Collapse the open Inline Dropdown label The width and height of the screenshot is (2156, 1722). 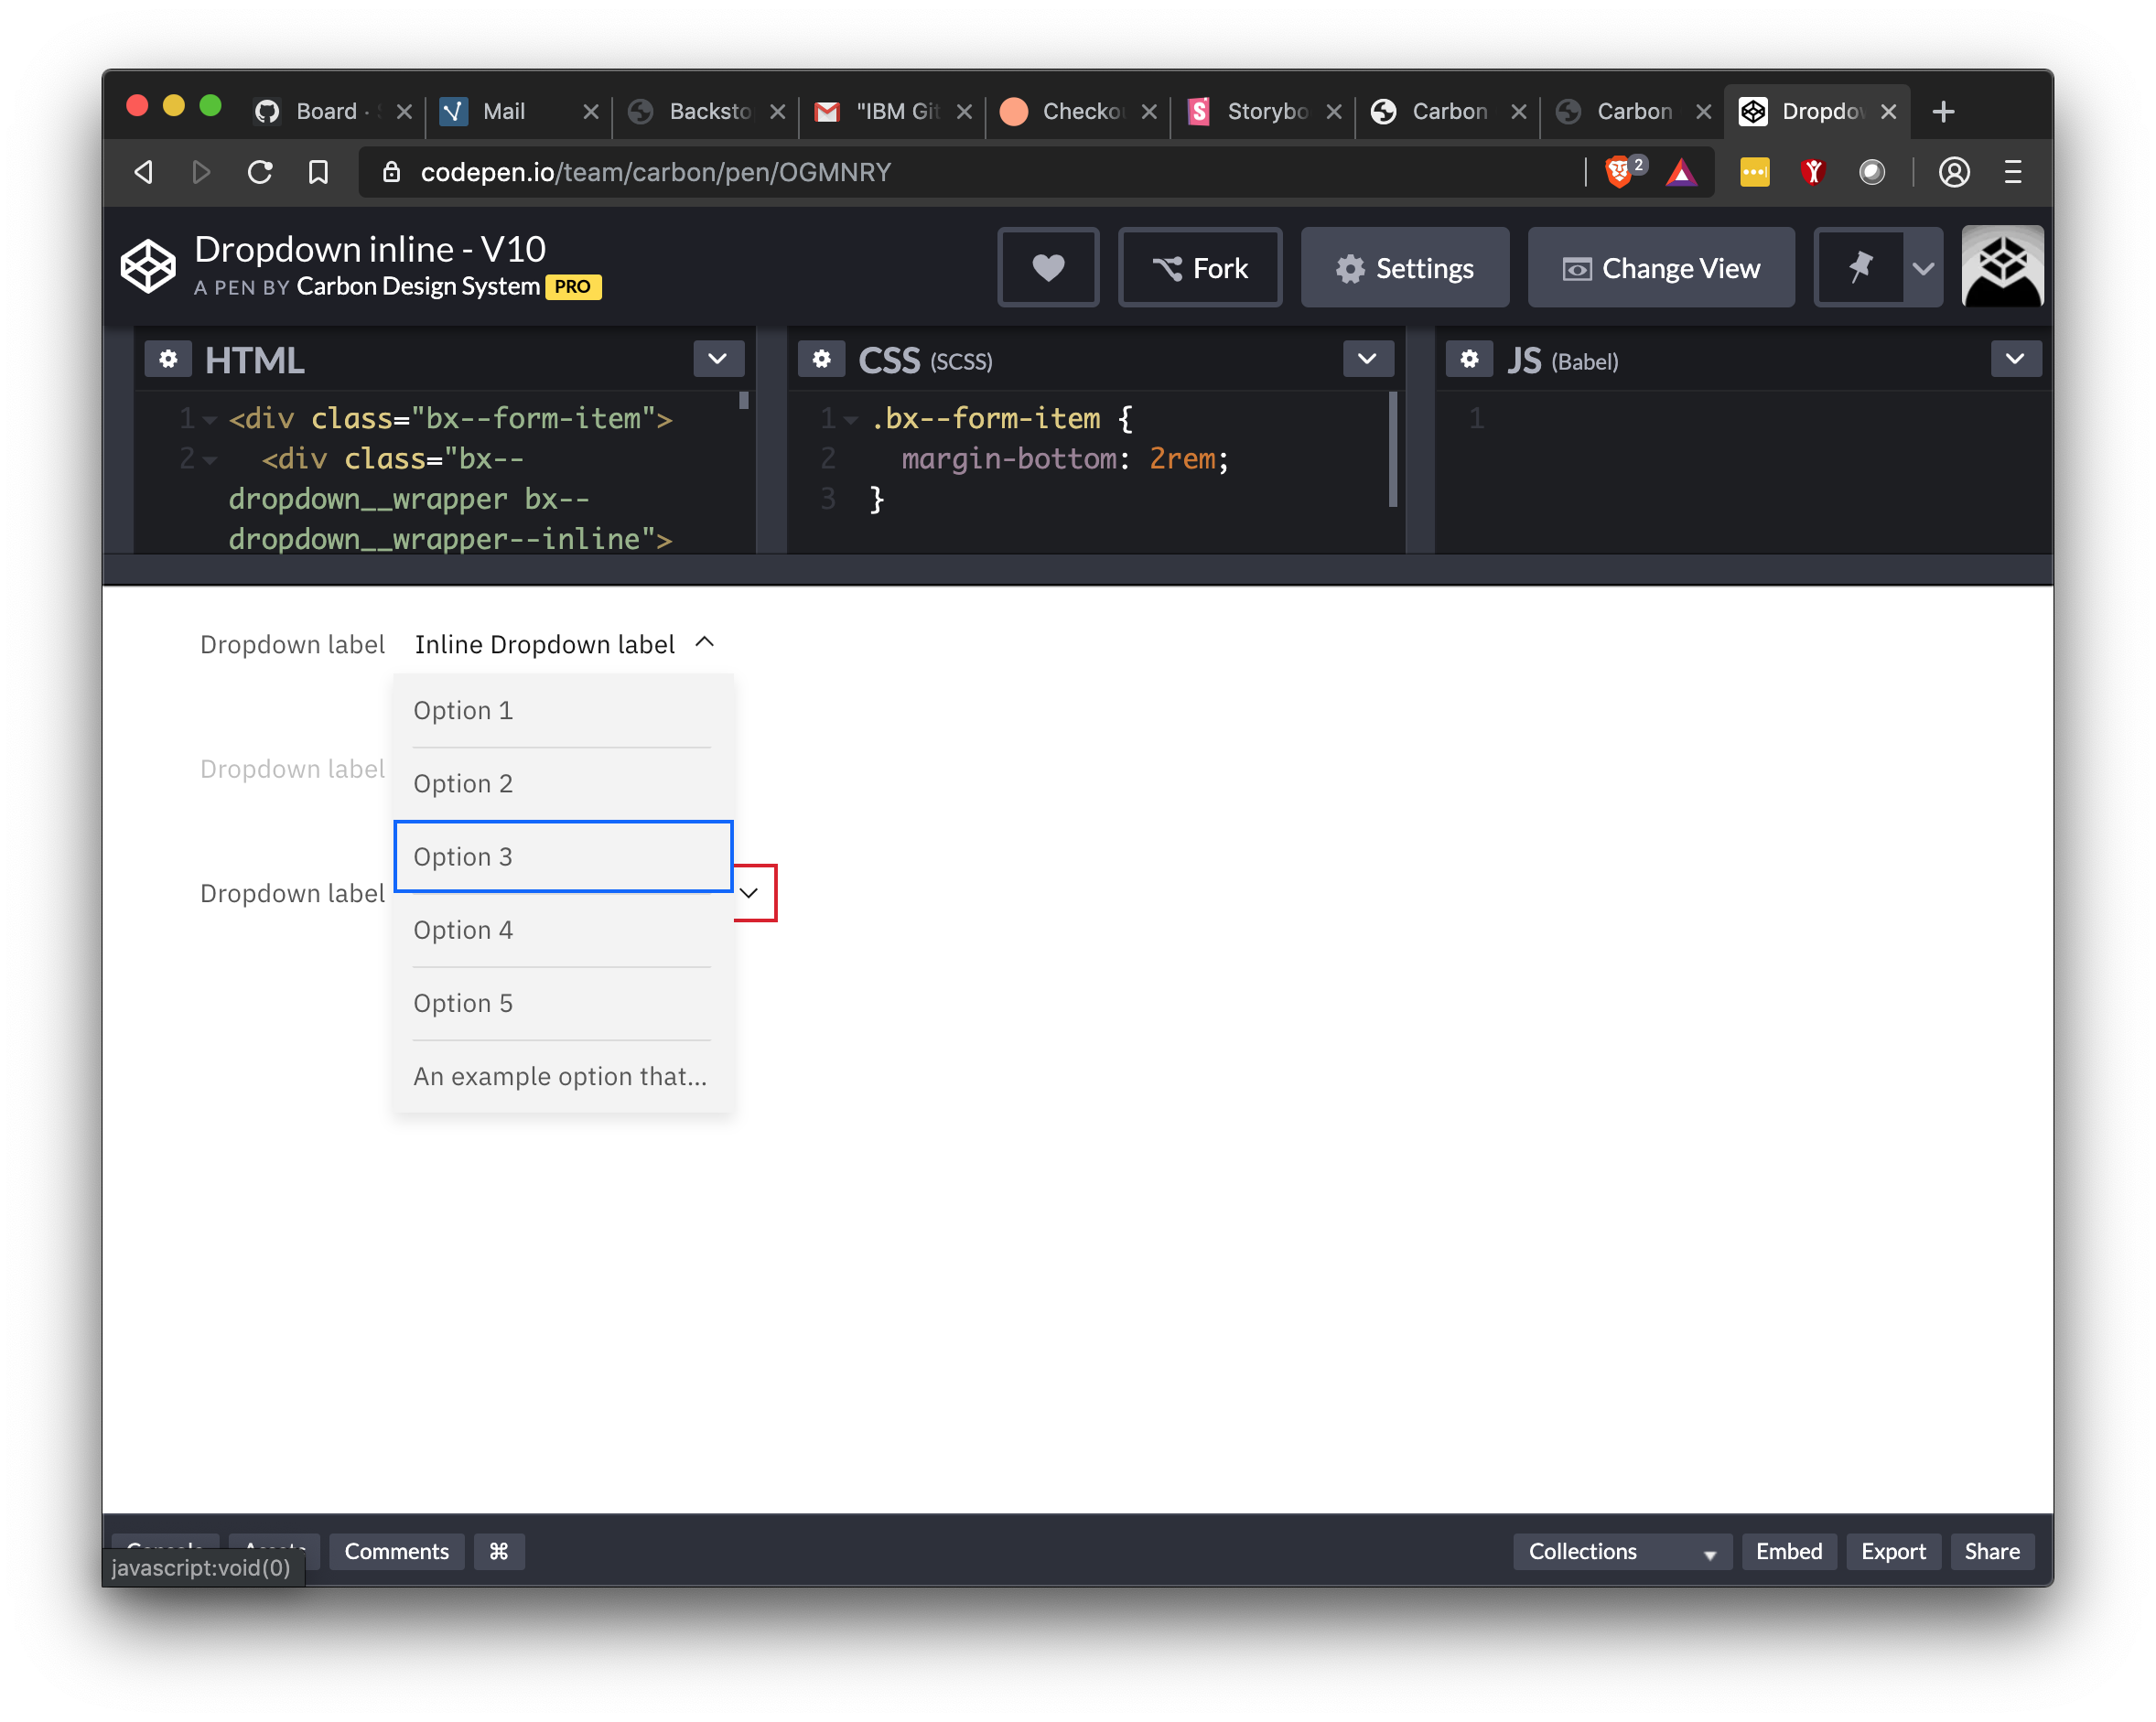click(x=704, y=642)
